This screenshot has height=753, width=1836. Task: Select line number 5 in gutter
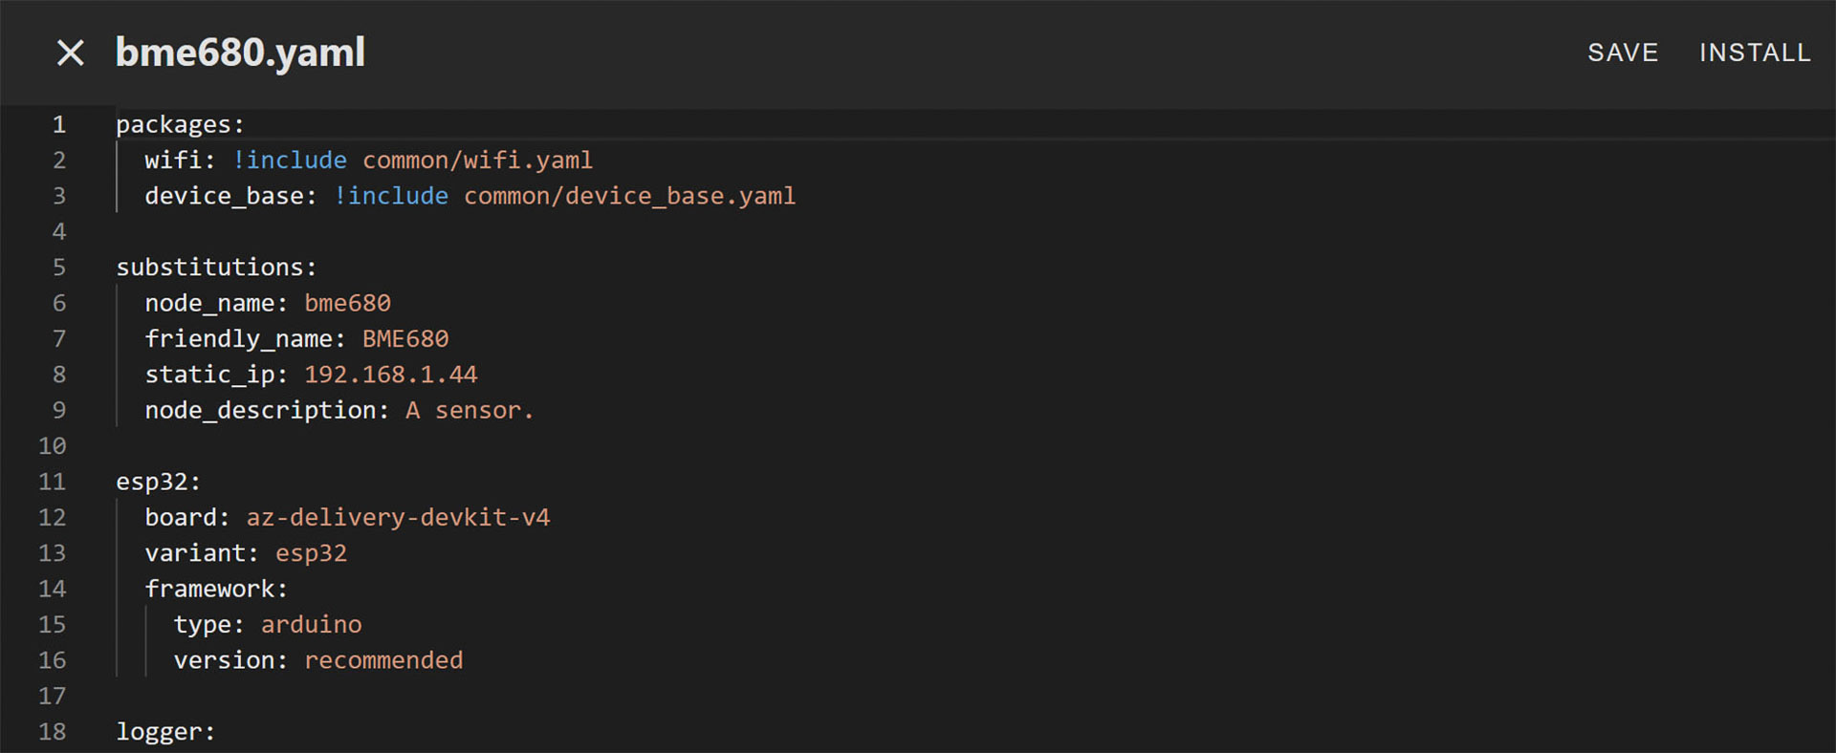[58, 268]
